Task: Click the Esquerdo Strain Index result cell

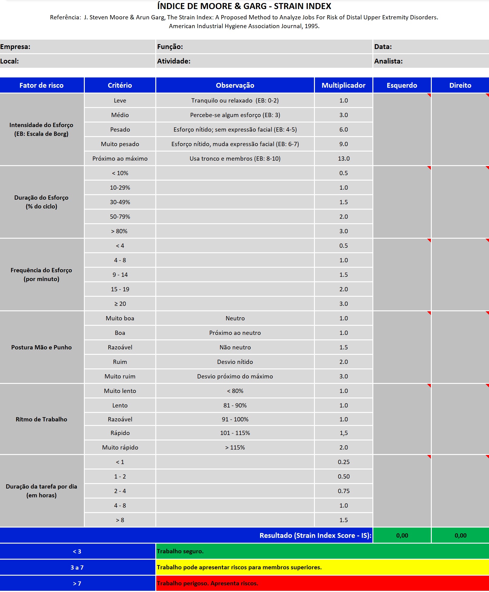Action: [402, 535]
